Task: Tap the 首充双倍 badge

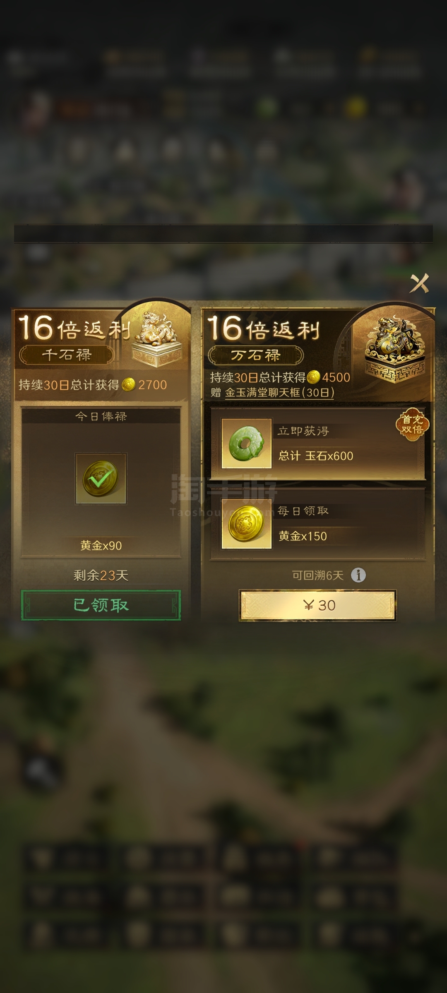Action: click(412, 425)
